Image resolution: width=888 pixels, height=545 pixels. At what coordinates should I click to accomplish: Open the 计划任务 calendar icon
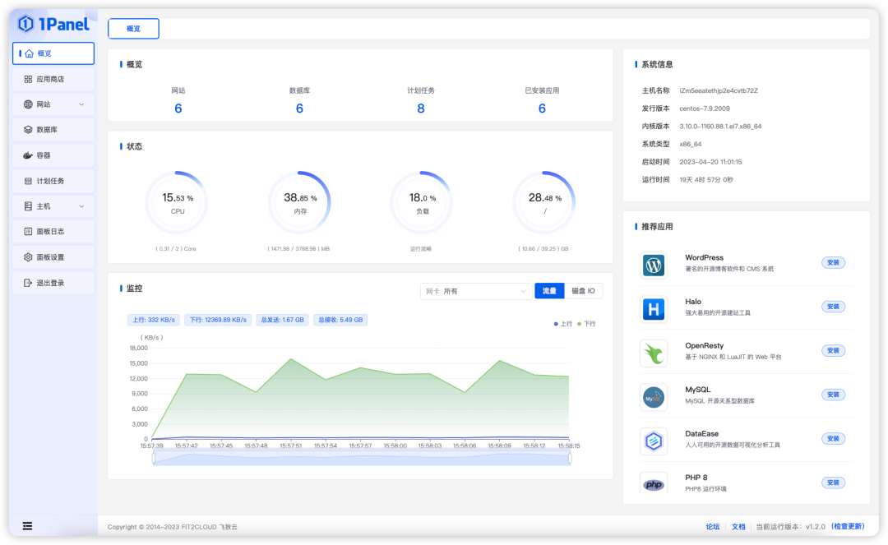point(28,181)
